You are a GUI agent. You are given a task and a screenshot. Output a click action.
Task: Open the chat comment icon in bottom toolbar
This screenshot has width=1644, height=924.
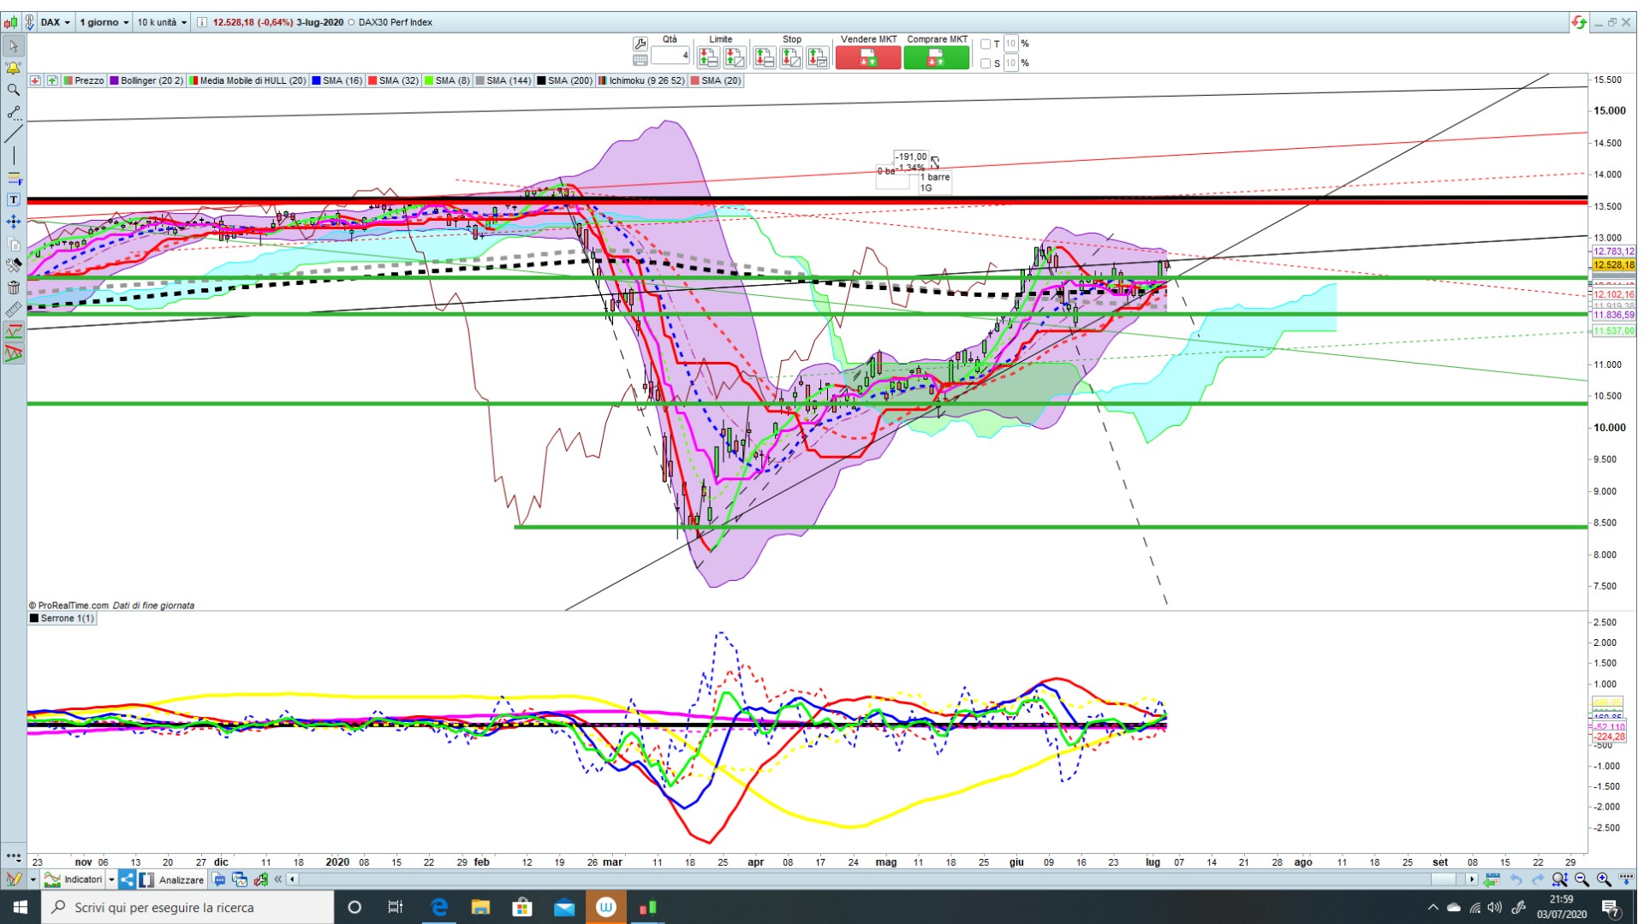click(x=219, y=880)
